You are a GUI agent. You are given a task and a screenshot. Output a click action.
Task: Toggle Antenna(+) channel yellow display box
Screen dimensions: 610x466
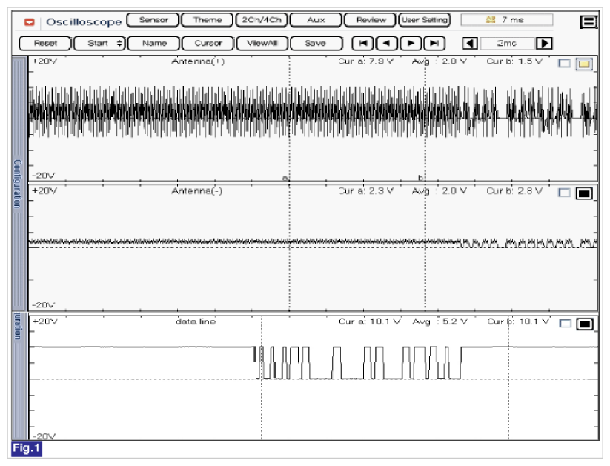[584, 64]
